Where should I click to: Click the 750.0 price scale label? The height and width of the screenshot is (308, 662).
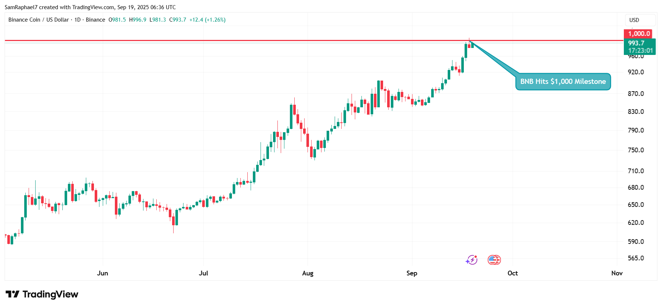[636, 150]
